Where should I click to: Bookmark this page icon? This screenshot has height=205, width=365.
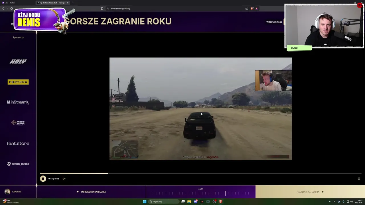click(x=102, y=9)
